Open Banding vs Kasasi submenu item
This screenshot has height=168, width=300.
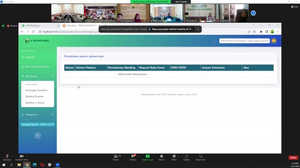(x=34, y=103)
